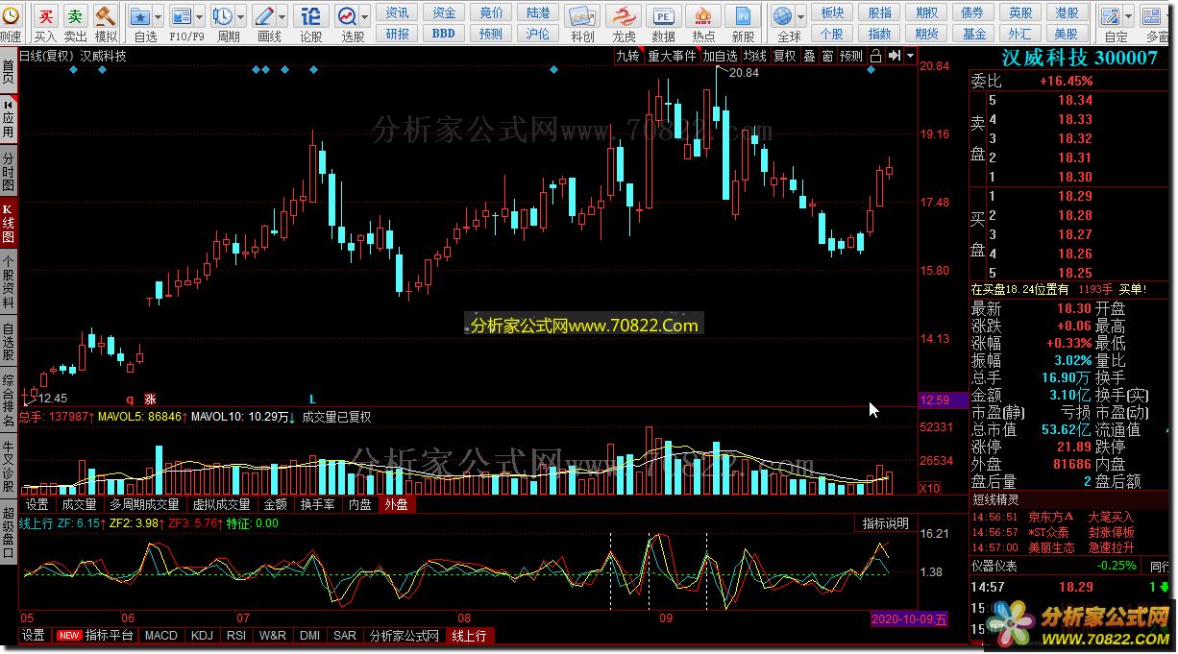Open the 模拟 simulated trading gavel icon
The height and width of the screenshot is (654, 1178).
(x=106, y=16)
